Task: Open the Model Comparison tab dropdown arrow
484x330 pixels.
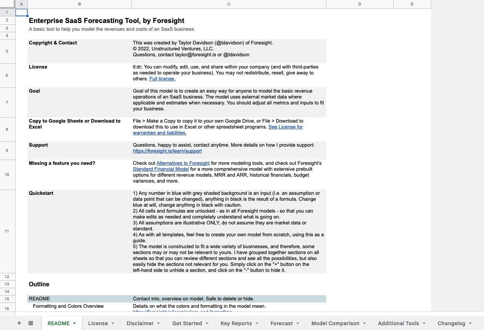Action: click(364, 323)
